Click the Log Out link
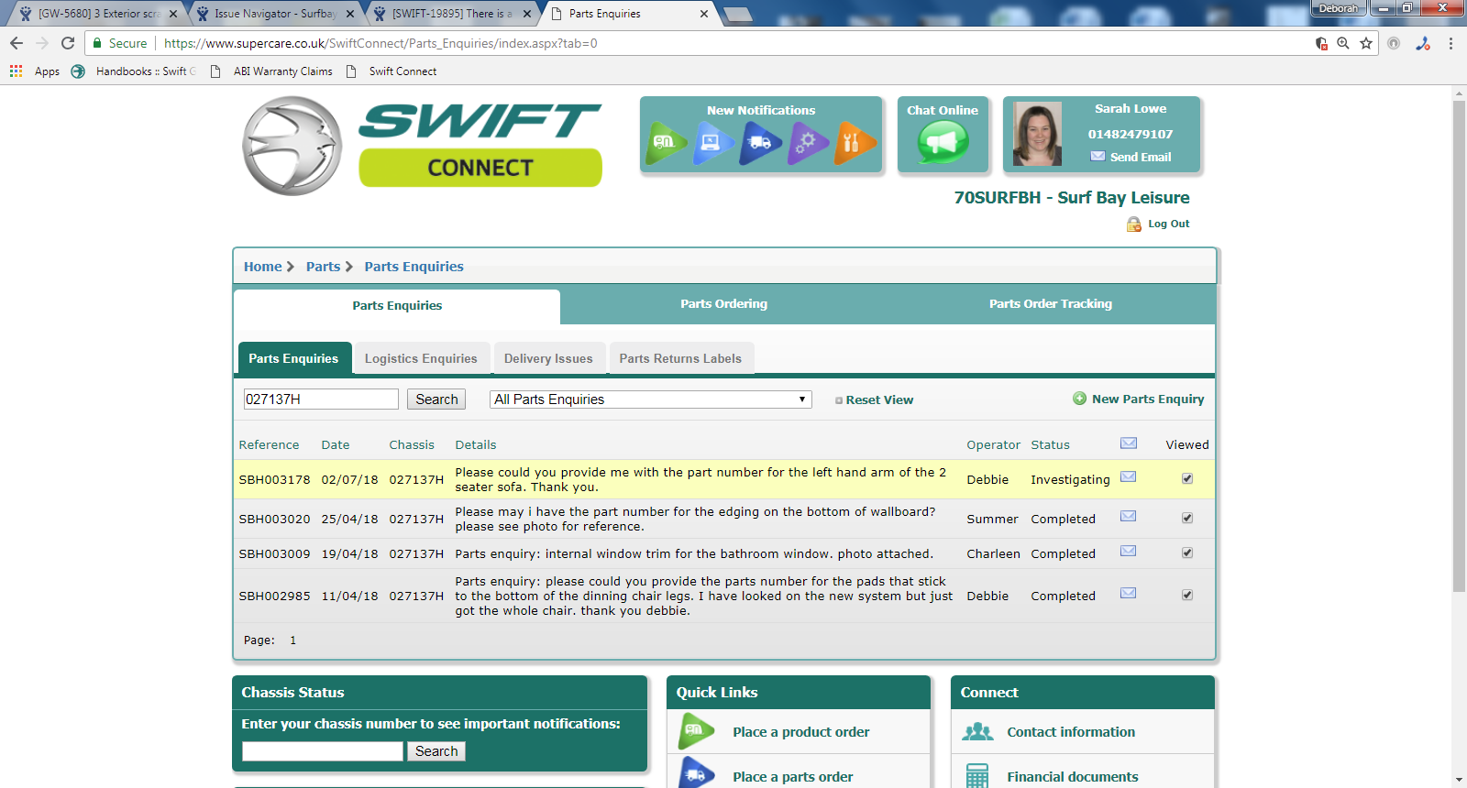Image resolution: width=1467 pixels, height=788 pixels. [x=1169, y=224]
